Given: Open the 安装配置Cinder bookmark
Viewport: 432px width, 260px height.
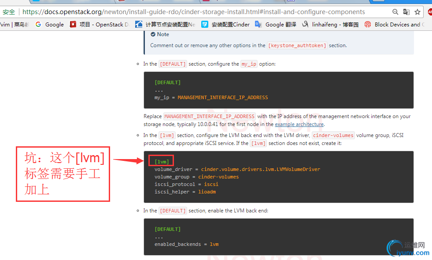Looking at the screenshot, I should (x=225, y=25).
